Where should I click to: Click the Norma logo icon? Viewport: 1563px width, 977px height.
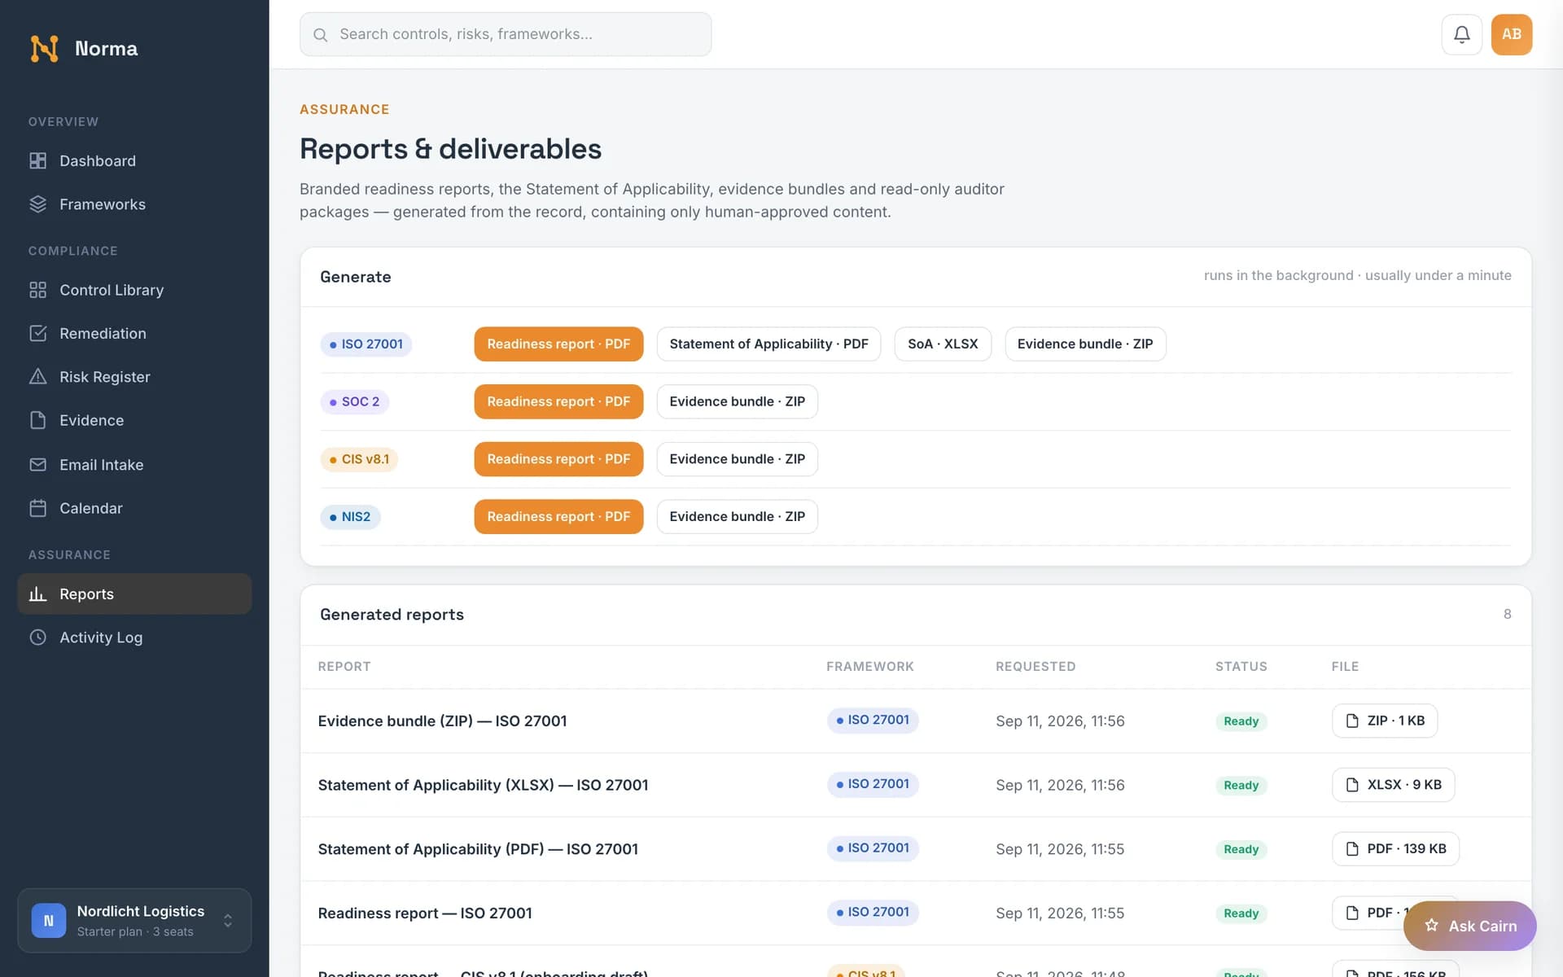44,49
